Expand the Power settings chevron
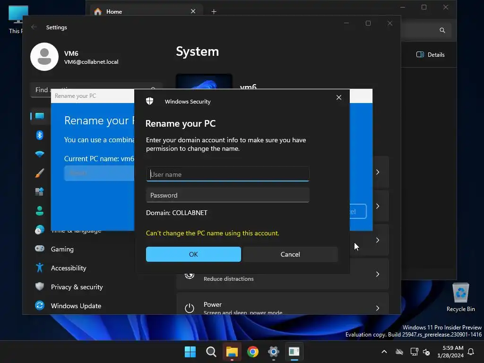Screen dimensions: 484x363 click(378, 308)
